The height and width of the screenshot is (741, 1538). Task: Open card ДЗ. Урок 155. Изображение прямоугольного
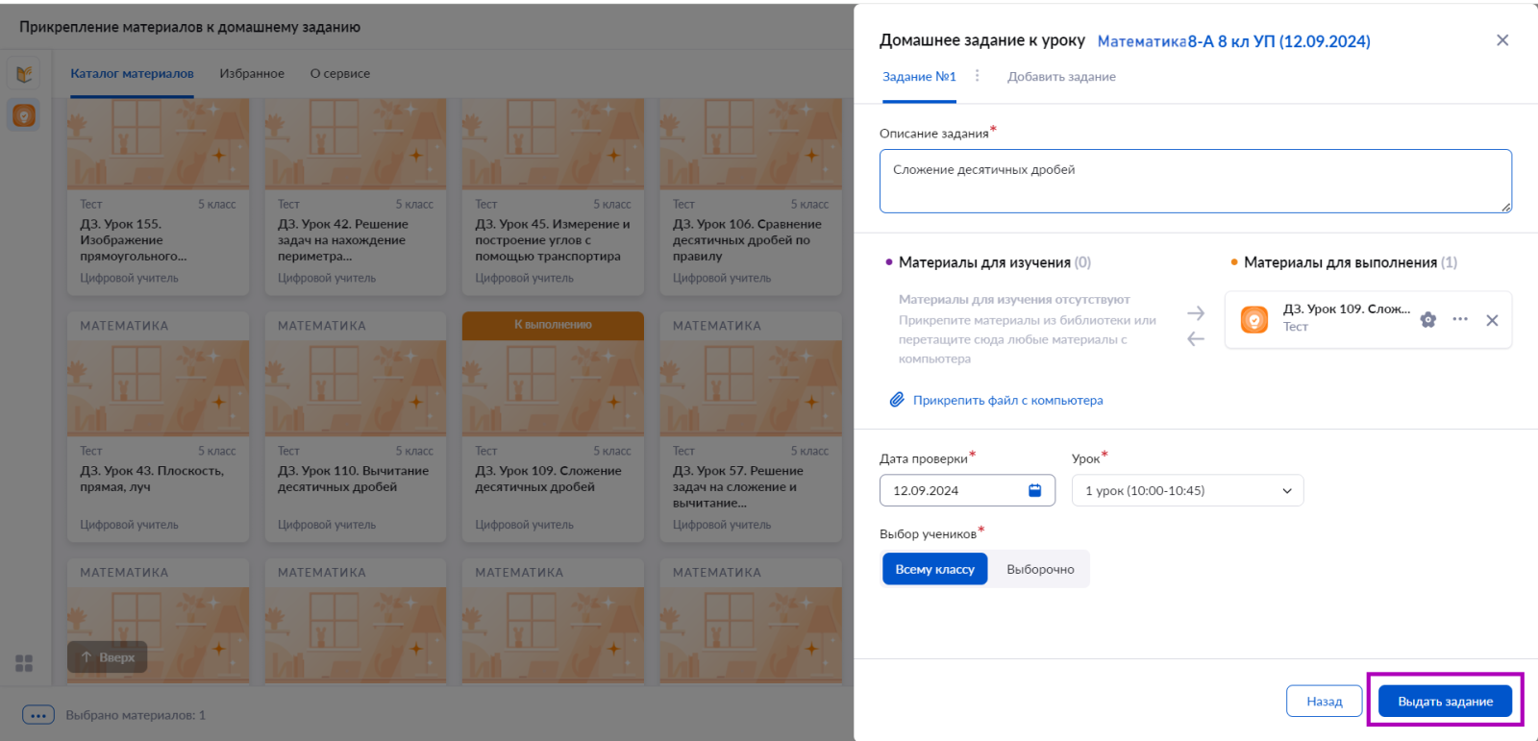158,197
